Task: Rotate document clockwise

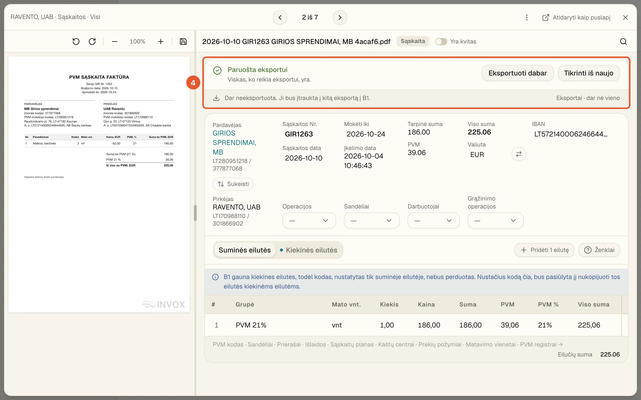Action: pos(92,41)
